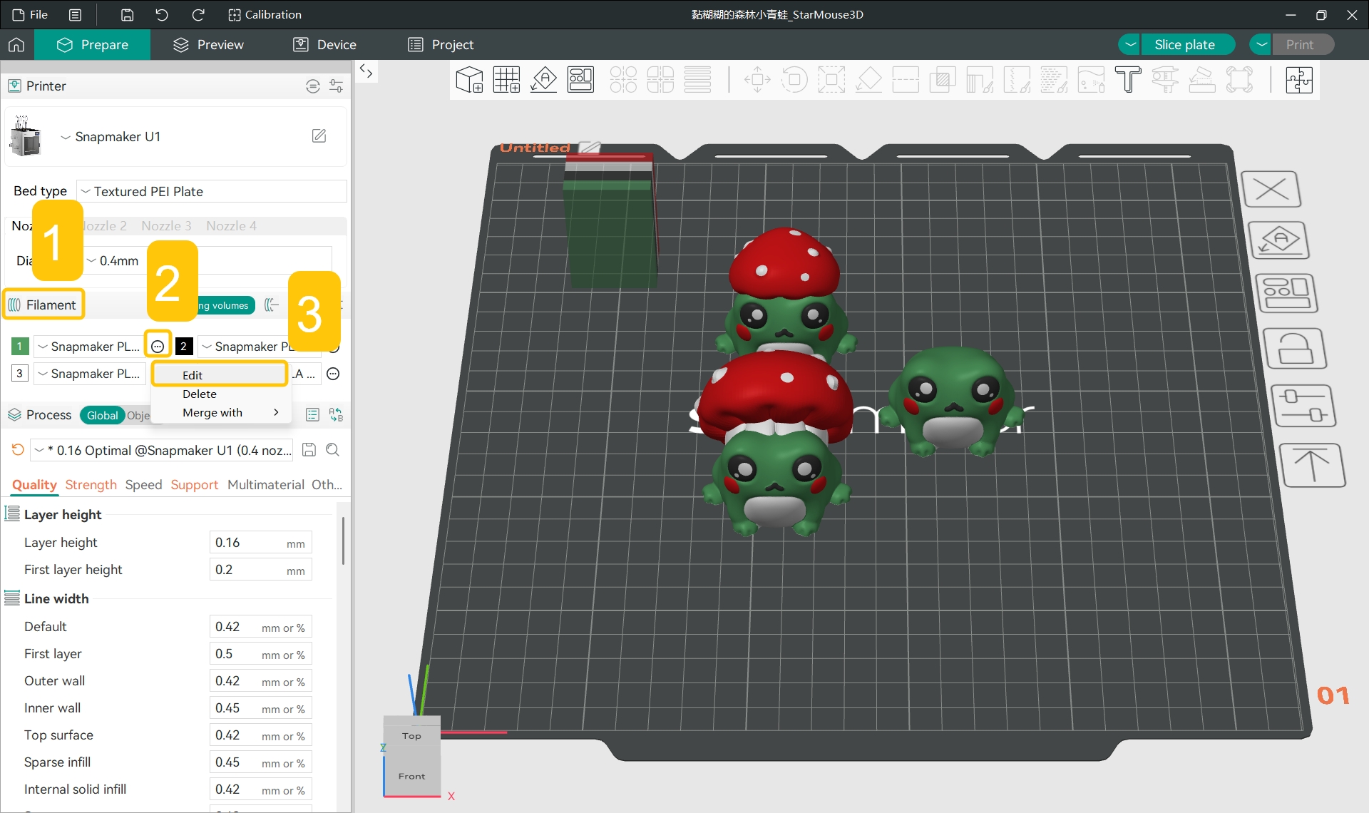Screen dimensions: 1369x813
Task: Switch to the Preview tab
Action: pos(208,45)
